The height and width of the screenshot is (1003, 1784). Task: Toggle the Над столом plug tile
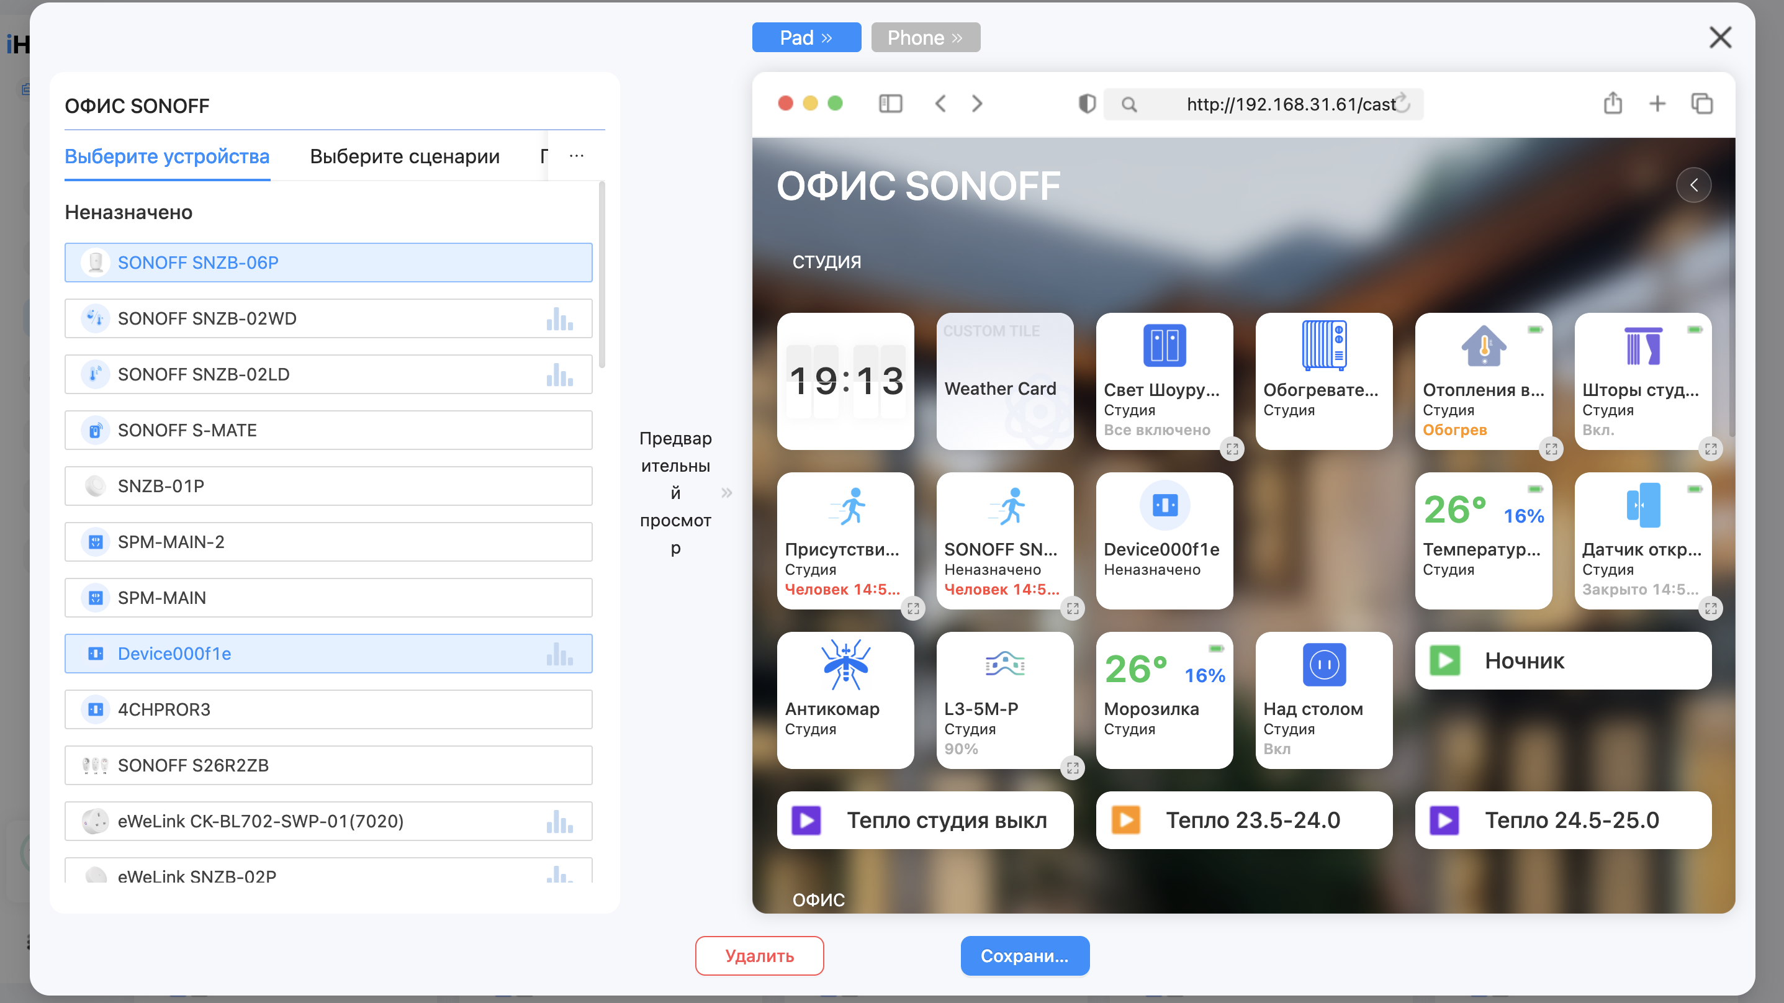[x=1324, y=700]
